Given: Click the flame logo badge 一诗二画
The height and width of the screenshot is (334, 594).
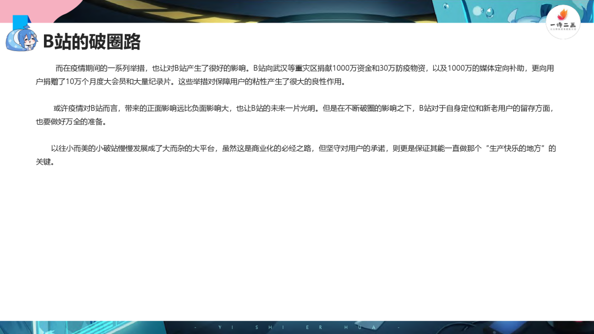Looking at the screenshot, I should [x=563, y=22].
